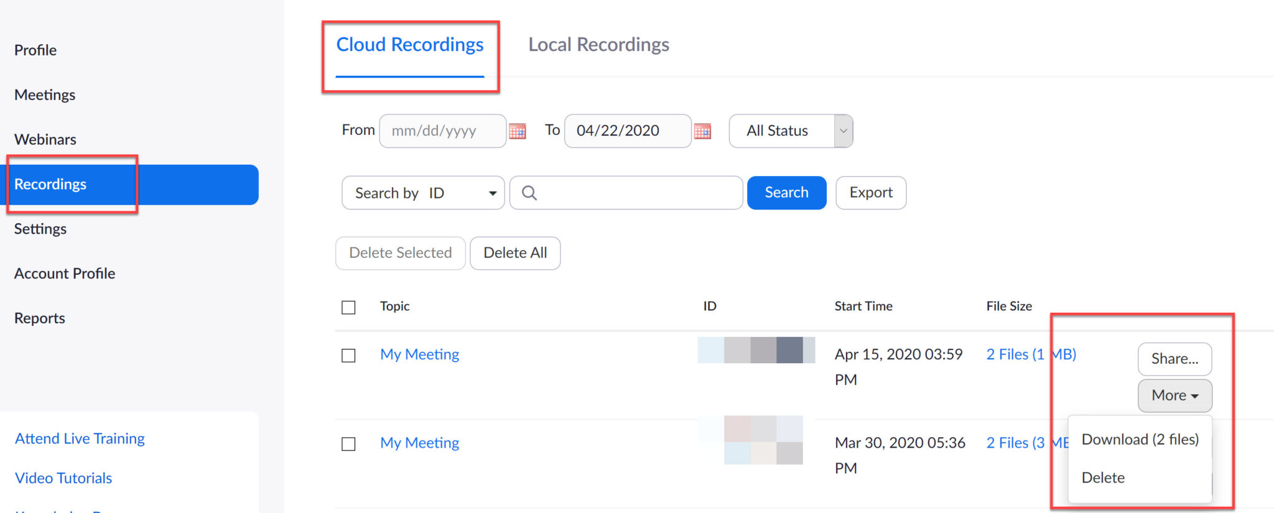
Task: Choose Download (2 files) from the menu
Action: 1140,439
